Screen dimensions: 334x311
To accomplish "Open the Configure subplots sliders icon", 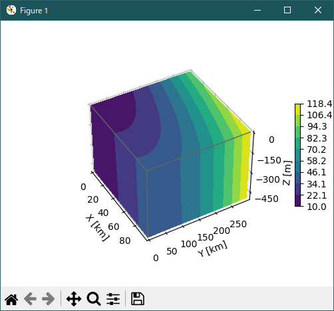I will [x=113, y=299].
